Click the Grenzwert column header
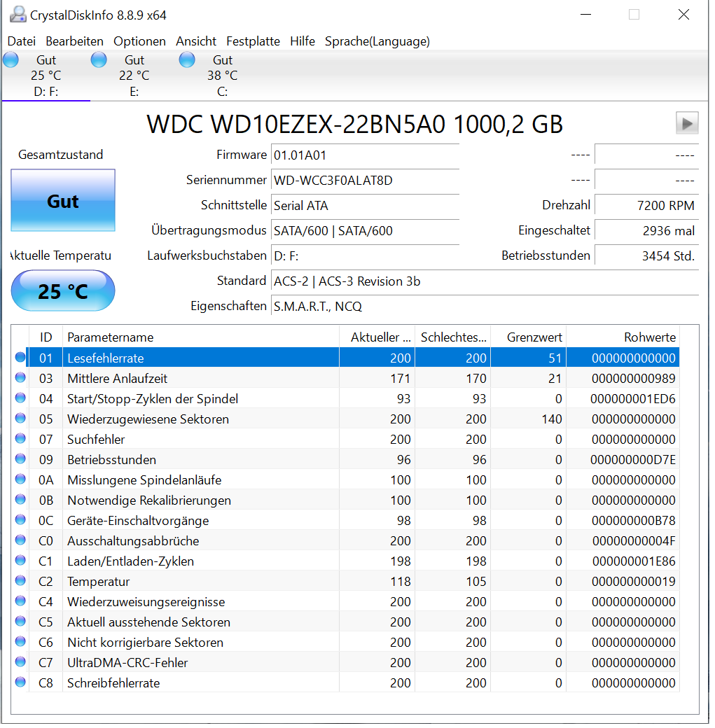 click(x=529, y=337)
